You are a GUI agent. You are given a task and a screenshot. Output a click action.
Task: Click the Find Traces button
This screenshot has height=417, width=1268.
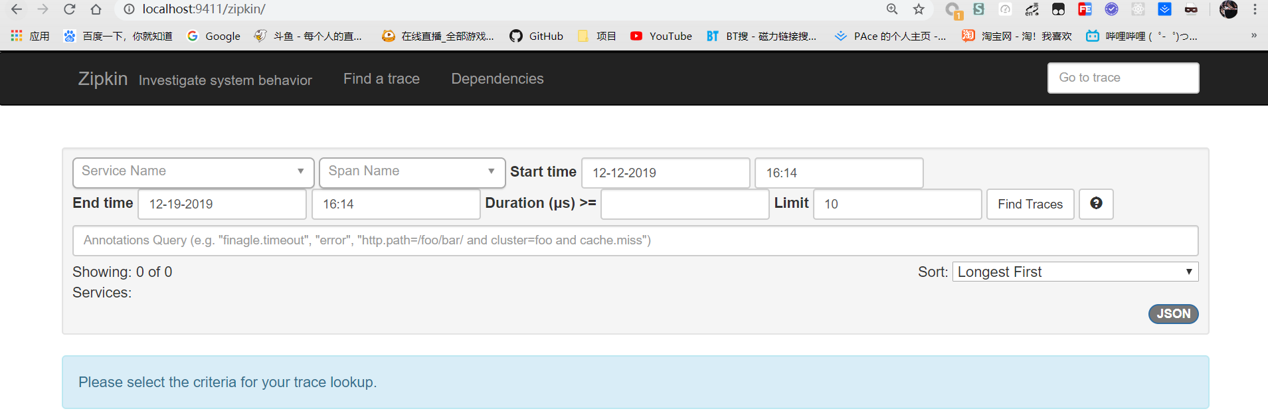click(x=1030, y=204)
